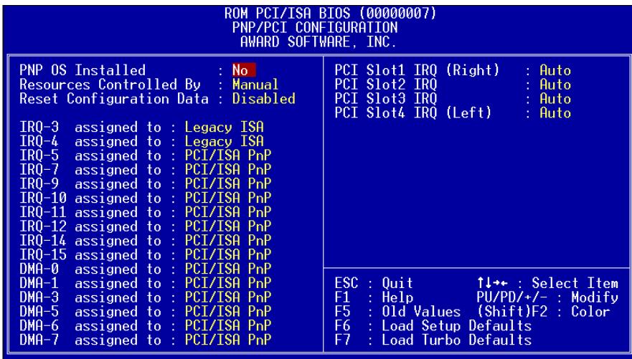Select IRQ-5 PCI/ISA PnP setting
Viewport: 632px width, 359px height.
click(228, 155)
